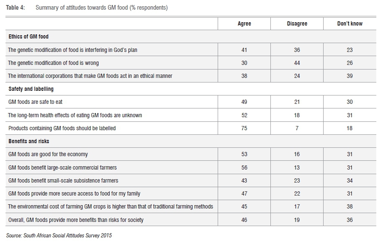
Task: Click the Disagree value 44 for modification is wrong
Action: point(297,63)
